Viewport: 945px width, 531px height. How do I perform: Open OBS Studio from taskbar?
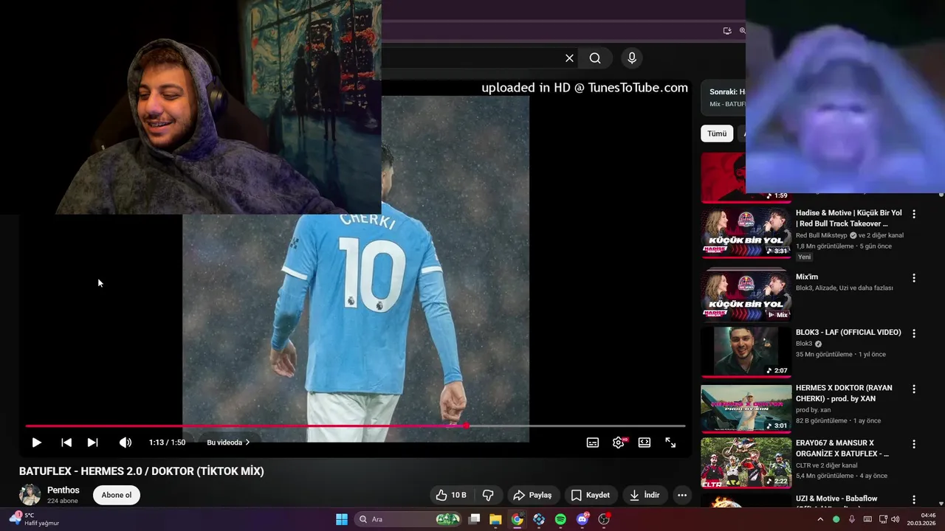point(604,519)
